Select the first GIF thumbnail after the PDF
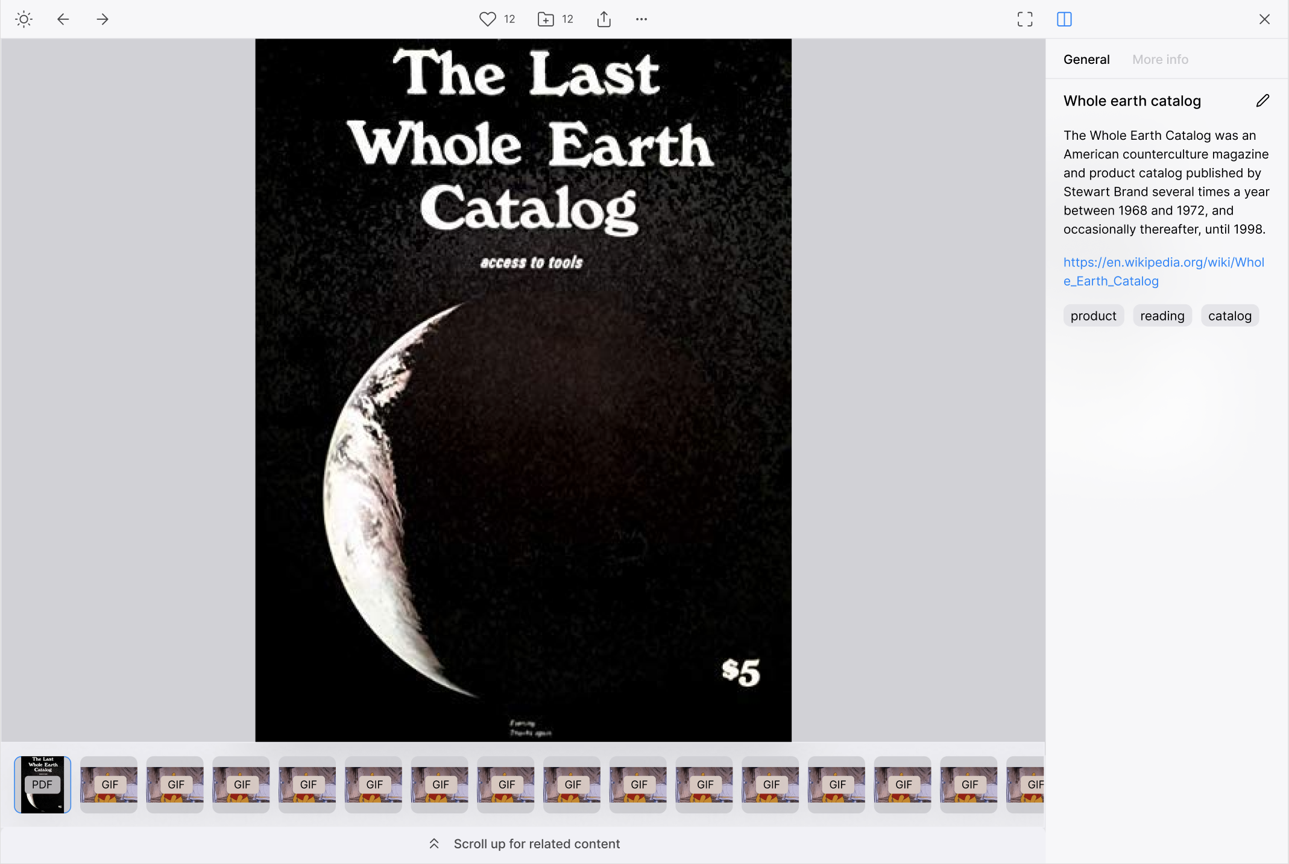The image size is (1289, 864). coord(109,784)
